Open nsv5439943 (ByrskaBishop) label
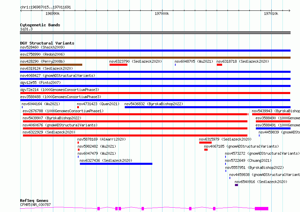300x212 pixels. (276, 111)
